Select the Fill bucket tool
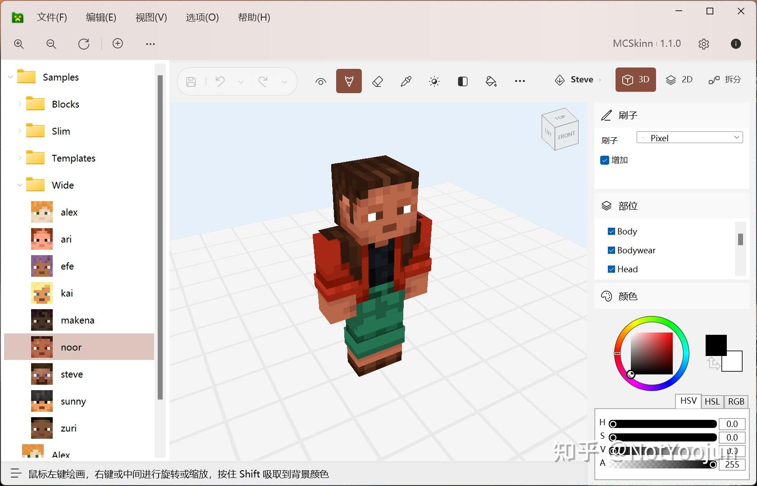757x486 pixels. [x=491, y=81]
